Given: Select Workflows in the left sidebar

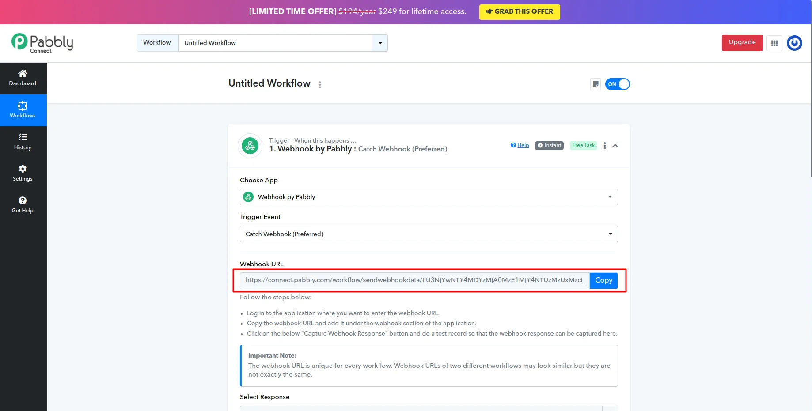Looking at the screenshot, I should tap(22, 110).
